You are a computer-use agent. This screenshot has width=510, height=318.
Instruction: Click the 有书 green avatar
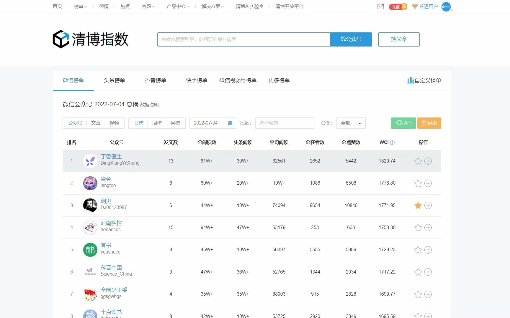coord(90,250)
